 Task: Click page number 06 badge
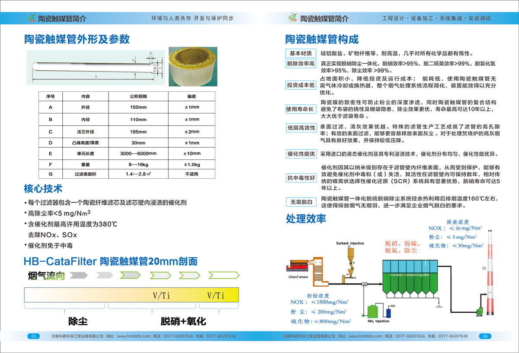[485, 336]
